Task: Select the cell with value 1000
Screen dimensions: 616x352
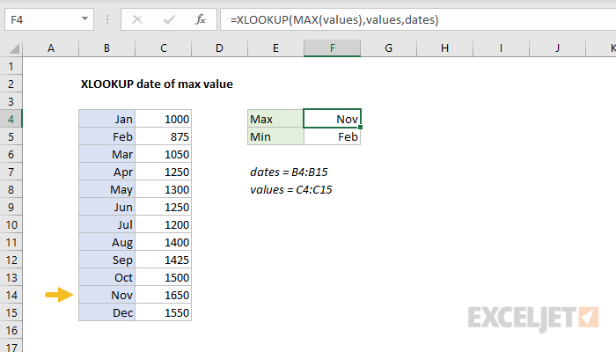Action: click(164, 119)
